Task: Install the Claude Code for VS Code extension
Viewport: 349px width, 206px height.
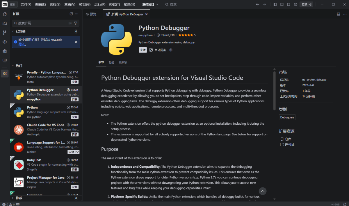Action: [x=75, y=135]
